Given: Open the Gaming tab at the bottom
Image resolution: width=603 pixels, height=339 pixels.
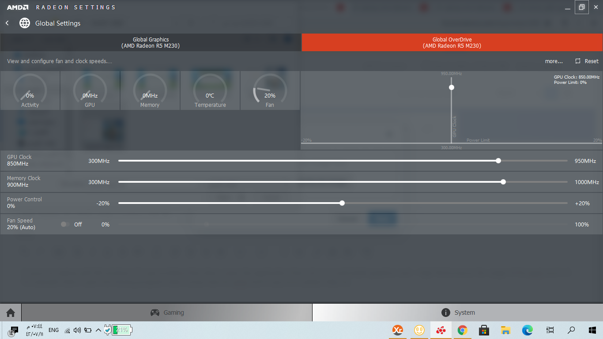Looking at the screenshot, I should 167,313.
